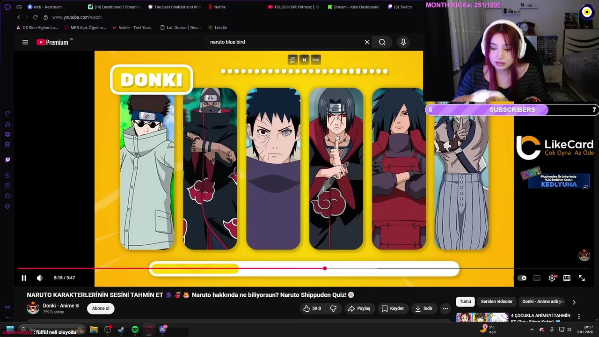The height and width of the screenshot is (337, 599).
Task: Open the Donki channel avatar
Action: [33, 308]
